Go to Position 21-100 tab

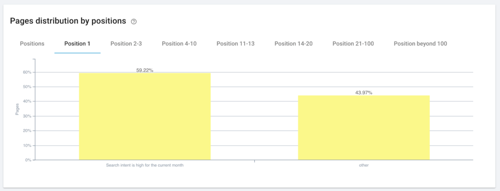pos(353,44)
